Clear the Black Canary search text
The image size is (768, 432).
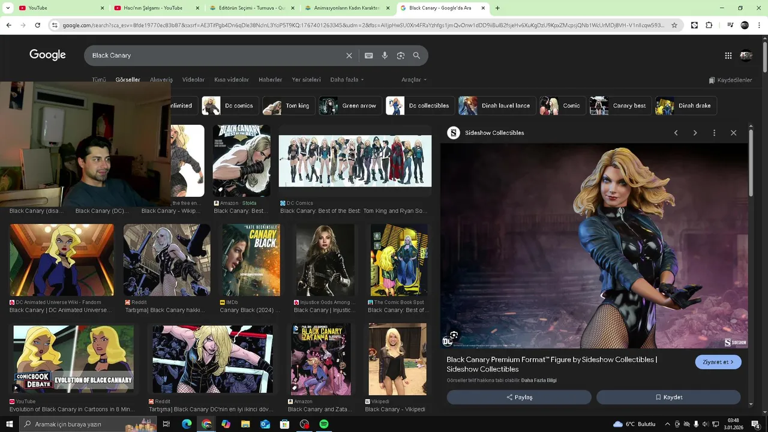point(349,55)
